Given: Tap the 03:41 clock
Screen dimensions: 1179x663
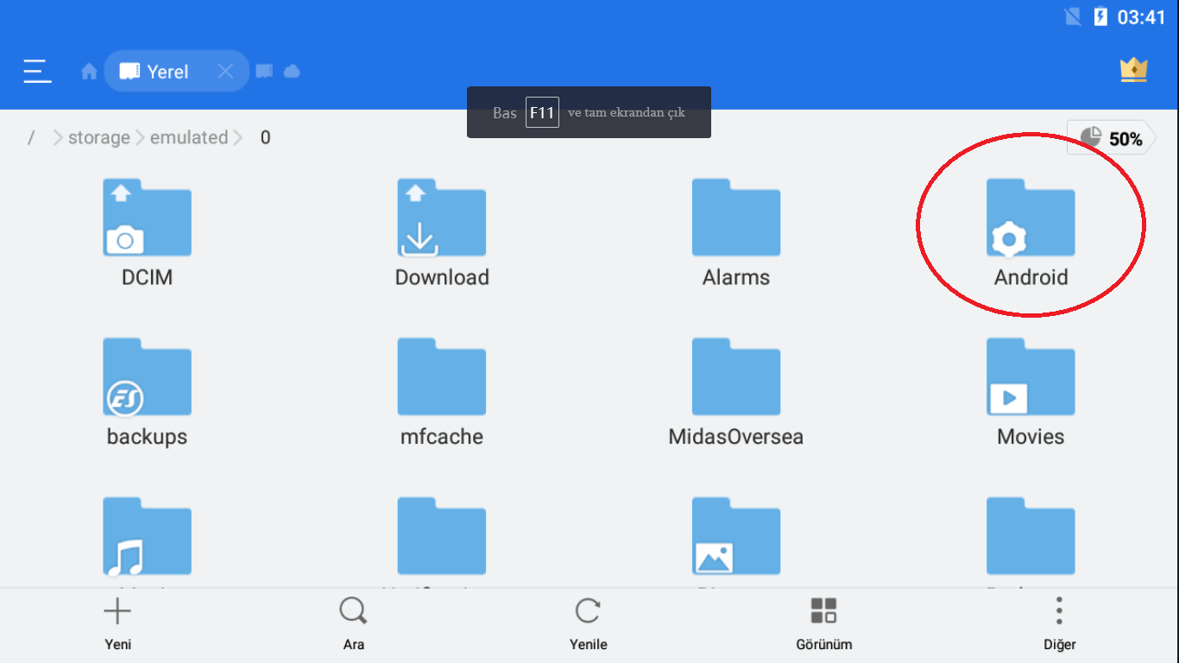Looking at the screenshot, I should coord(1141,17).
